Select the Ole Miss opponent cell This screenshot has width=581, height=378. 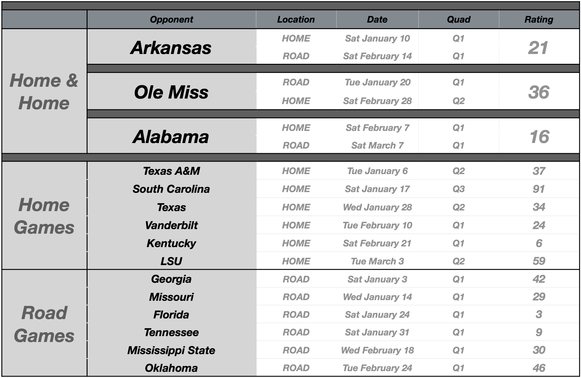point(171,92)
